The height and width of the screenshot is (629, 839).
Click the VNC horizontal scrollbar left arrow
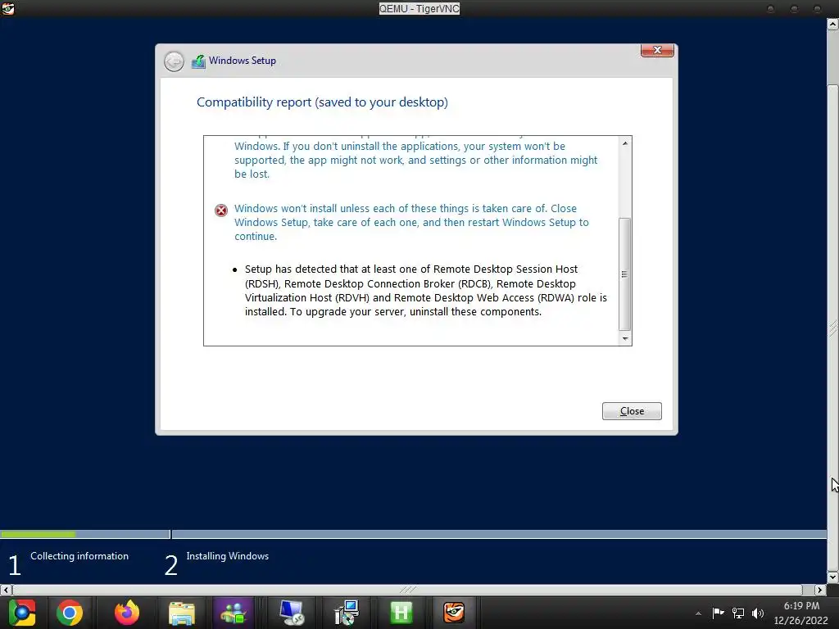coord(6,590)
